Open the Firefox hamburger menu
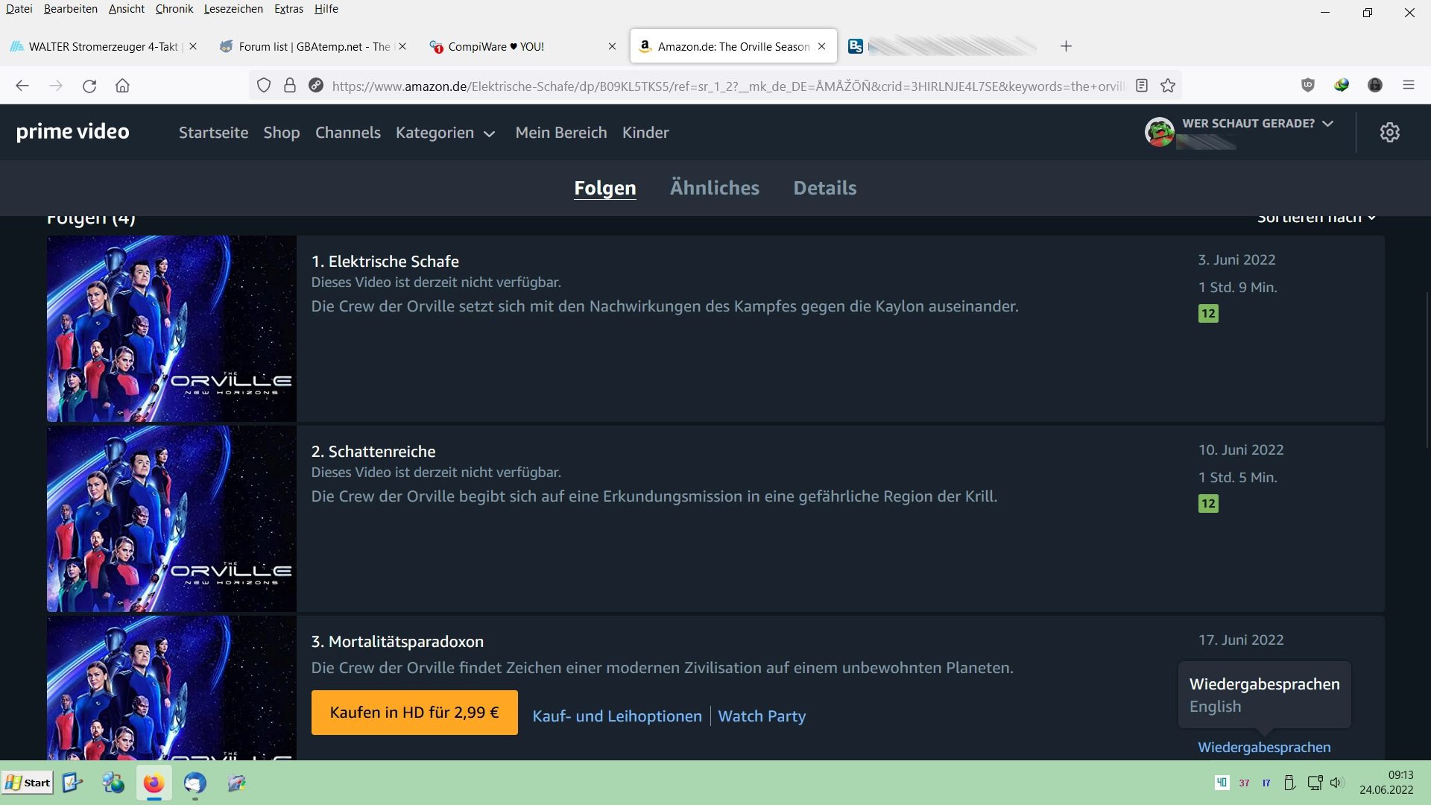Screen dimensions: 1431x805 [x=1409, y=86]
